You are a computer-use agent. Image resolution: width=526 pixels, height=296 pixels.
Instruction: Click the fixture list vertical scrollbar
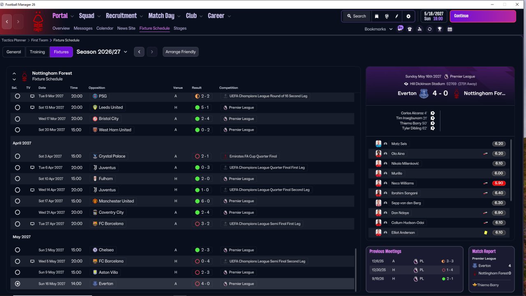pos(356,269)
